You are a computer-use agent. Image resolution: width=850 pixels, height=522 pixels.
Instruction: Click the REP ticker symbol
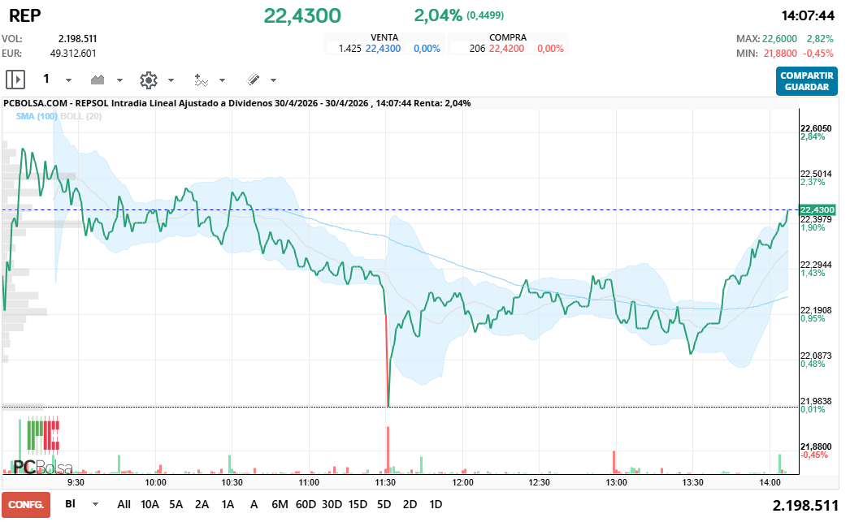25,15
